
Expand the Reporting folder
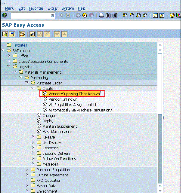33,148
